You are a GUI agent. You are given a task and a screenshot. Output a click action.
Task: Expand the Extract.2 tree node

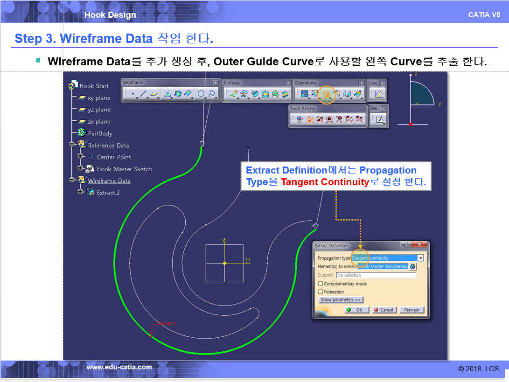81,192
